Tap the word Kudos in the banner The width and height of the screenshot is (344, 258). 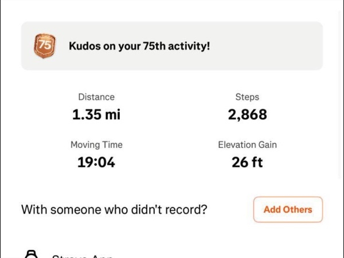tap(85, 45)
